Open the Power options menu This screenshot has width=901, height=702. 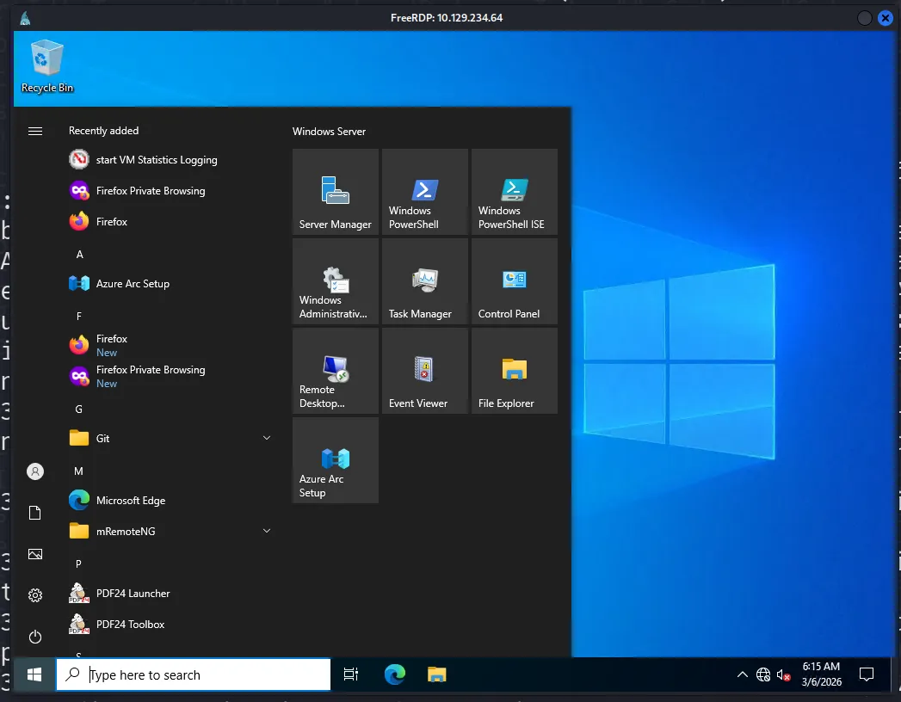(x=35, y=637)
